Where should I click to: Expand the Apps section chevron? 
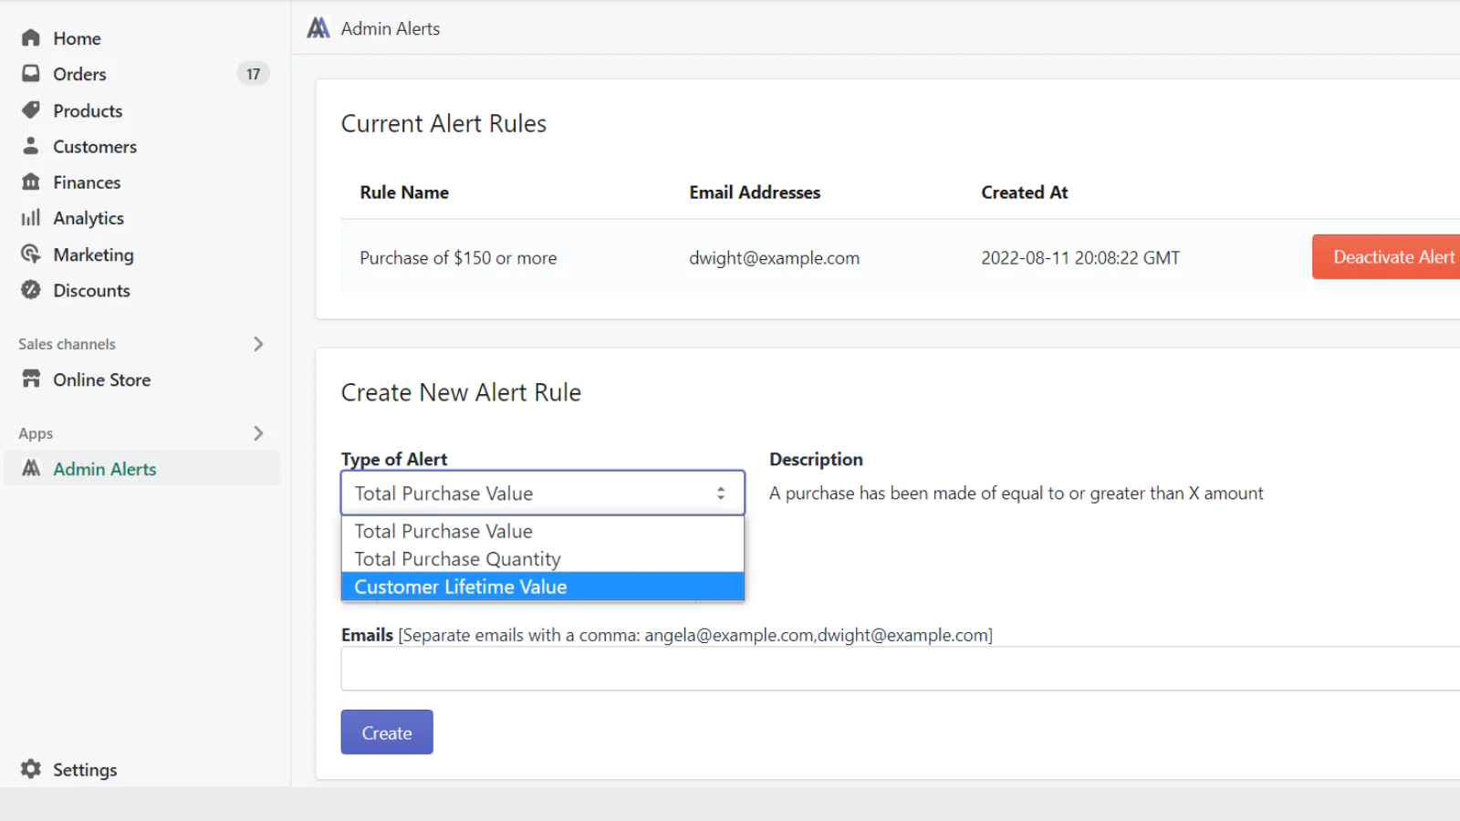(258, 433)
